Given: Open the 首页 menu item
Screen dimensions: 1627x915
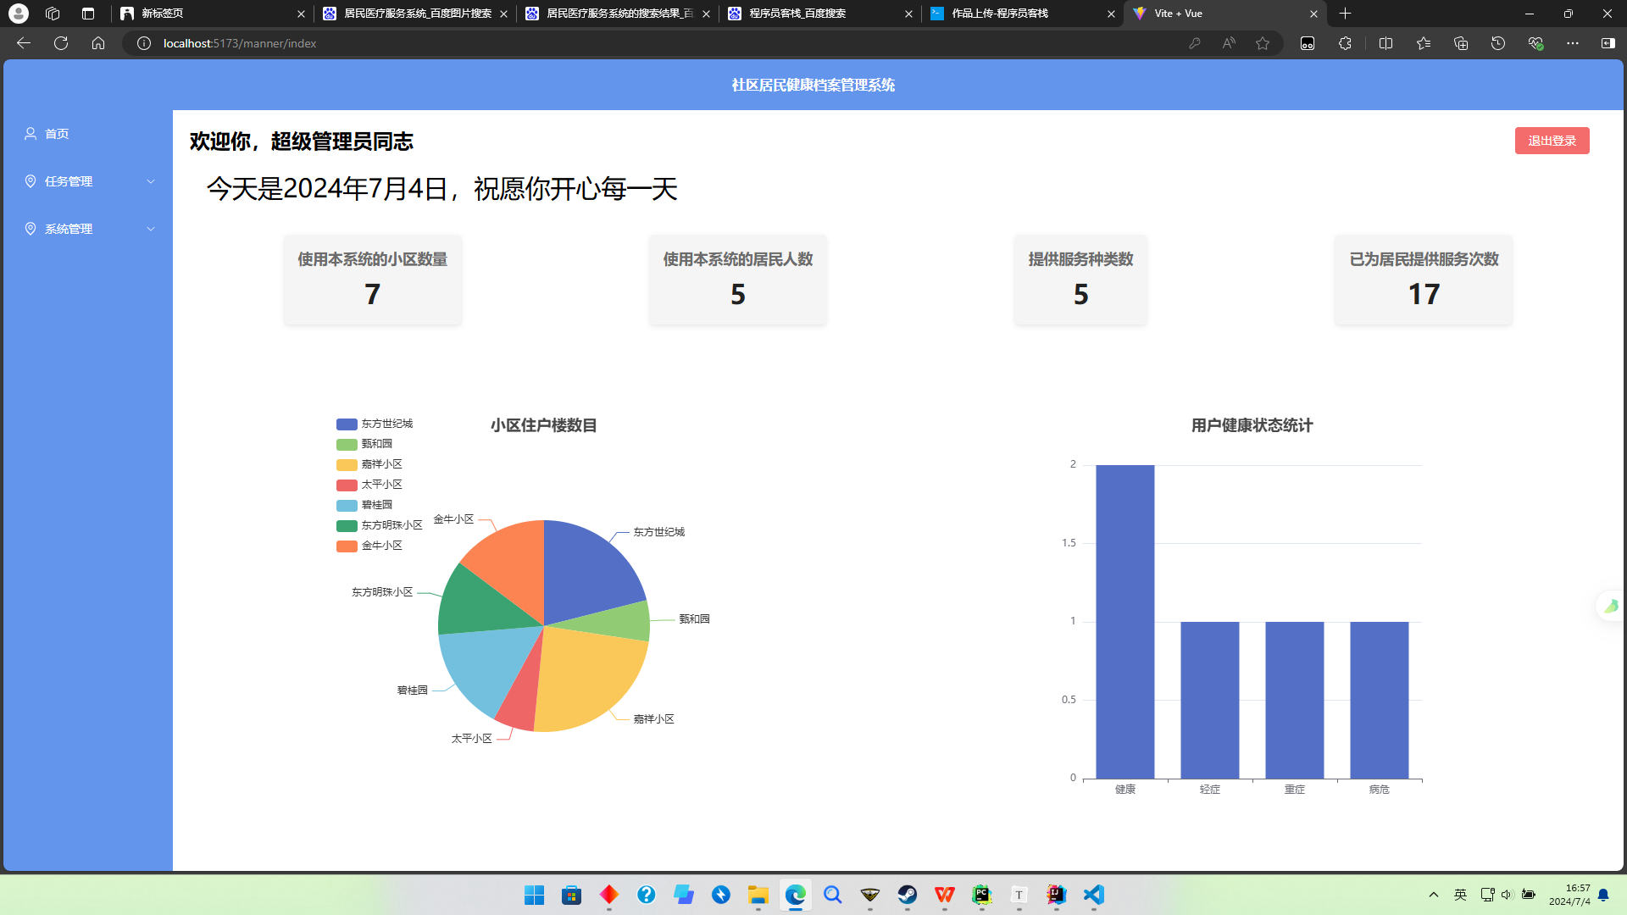Looking at the screenshot, I should [88, 134].
